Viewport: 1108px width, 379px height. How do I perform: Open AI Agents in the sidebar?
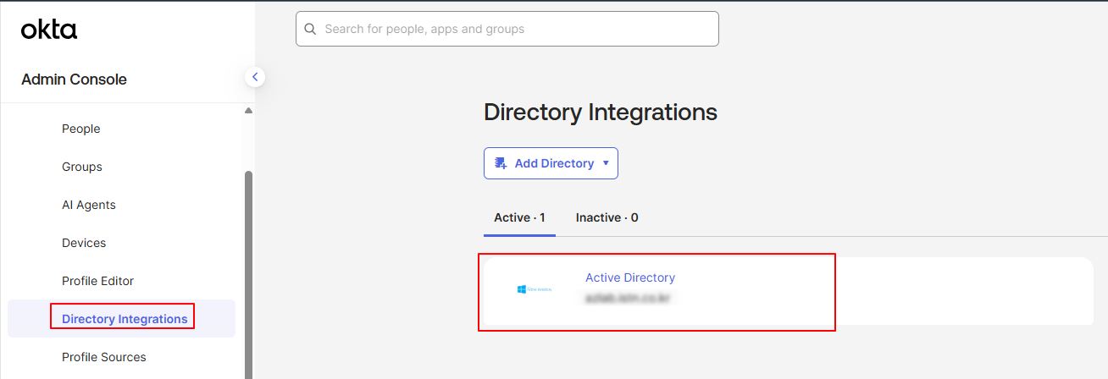coord(89,205)
